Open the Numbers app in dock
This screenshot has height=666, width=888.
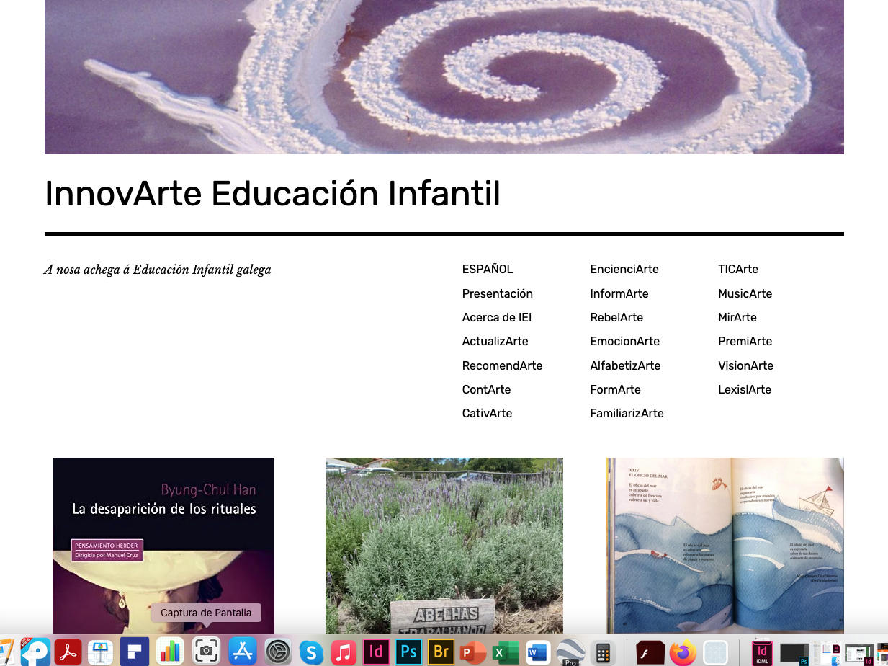click(x=170, y=652)
